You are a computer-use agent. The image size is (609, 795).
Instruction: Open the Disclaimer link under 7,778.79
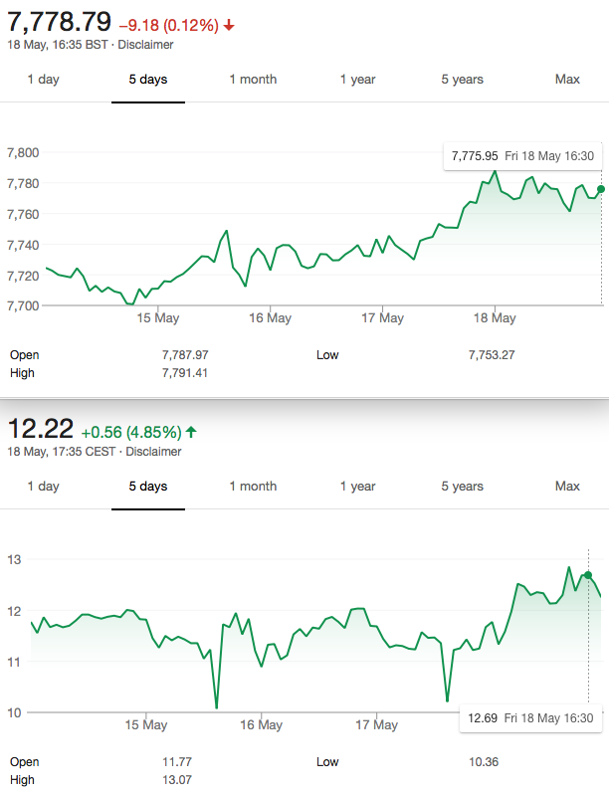pyautogui.click(x=145, y=45)
